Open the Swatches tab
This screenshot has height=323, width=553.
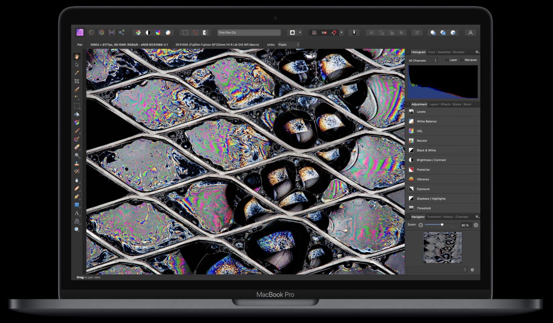(444, 52)
